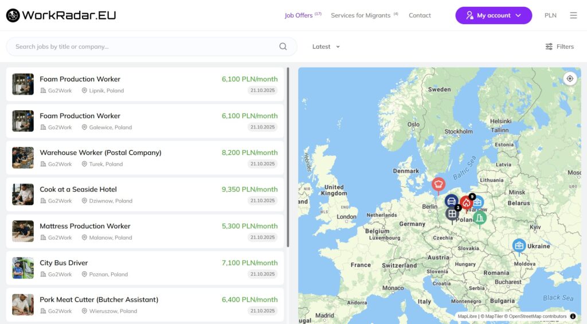Center map with the locate-me icon

[x=570, y=79]
